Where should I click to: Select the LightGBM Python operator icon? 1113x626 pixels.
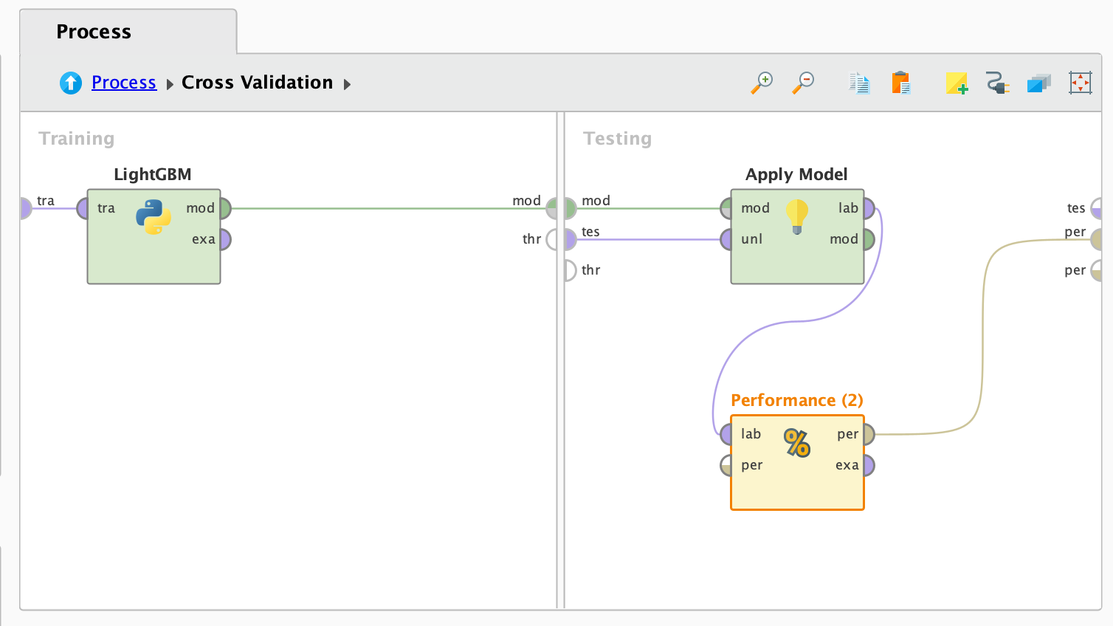tap(154, 217)
